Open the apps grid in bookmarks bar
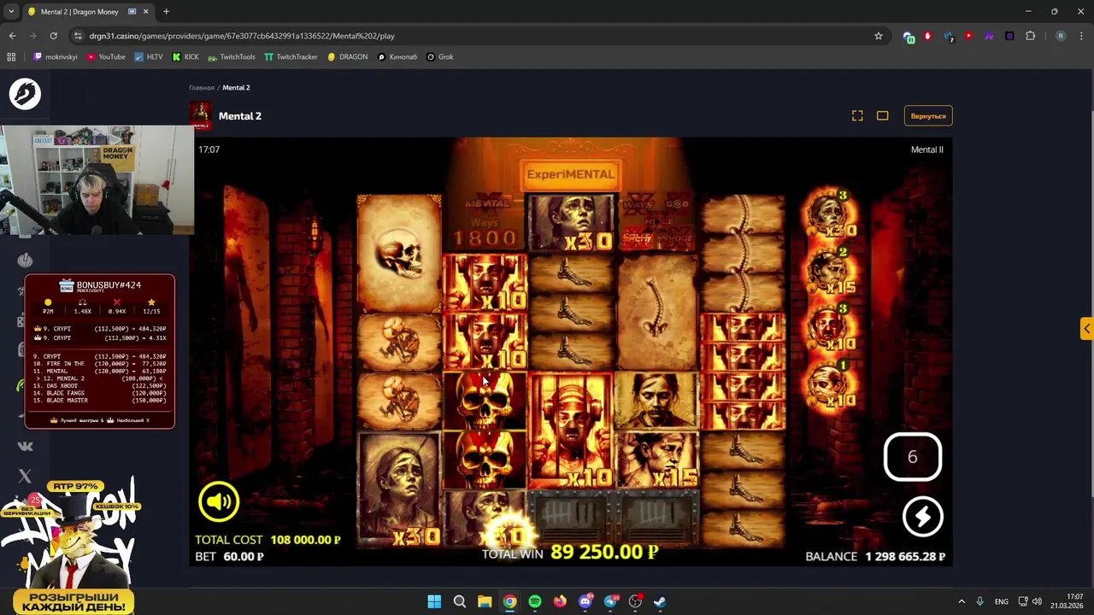Viewport: 1094px width, 615px height. pyautogui.click(x=11, y=56)
